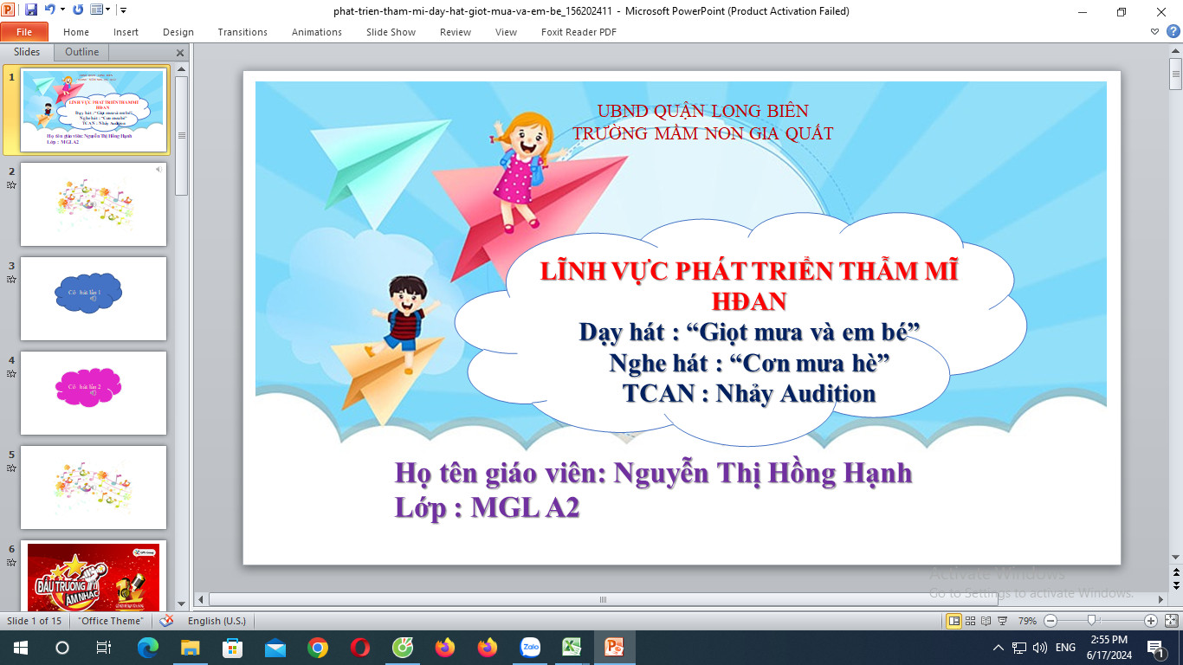
Task: Switch to Slide Sorter view
Action: coord(971,621)
